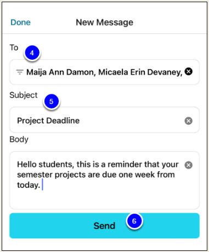Screen dimensions: 209x252
Task: Clear the Project Deadline subject text
Action: (189, 121)
